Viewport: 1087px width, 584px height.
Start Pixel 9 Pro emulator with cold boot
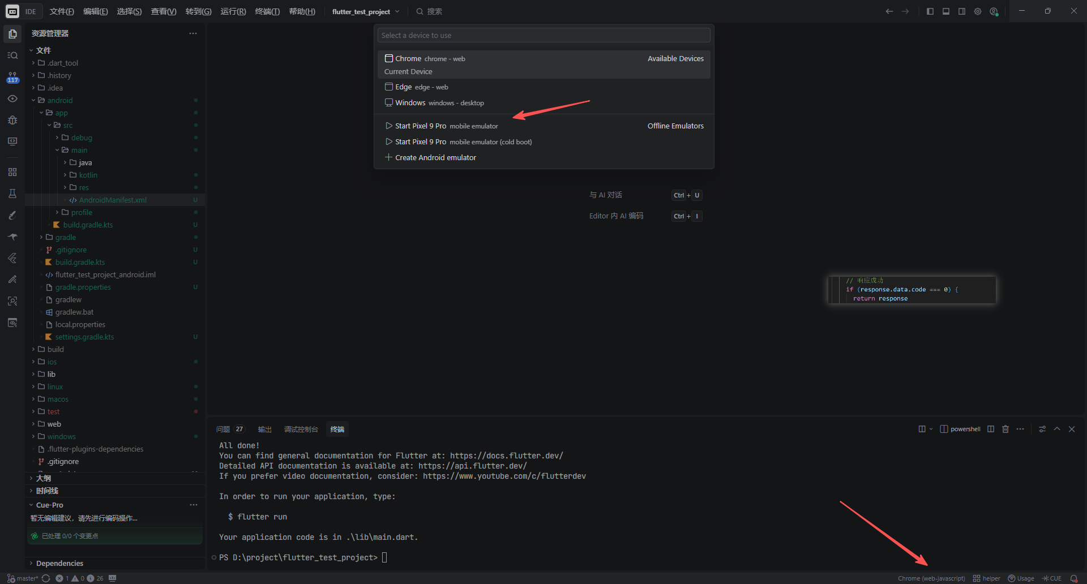[543, 142]
